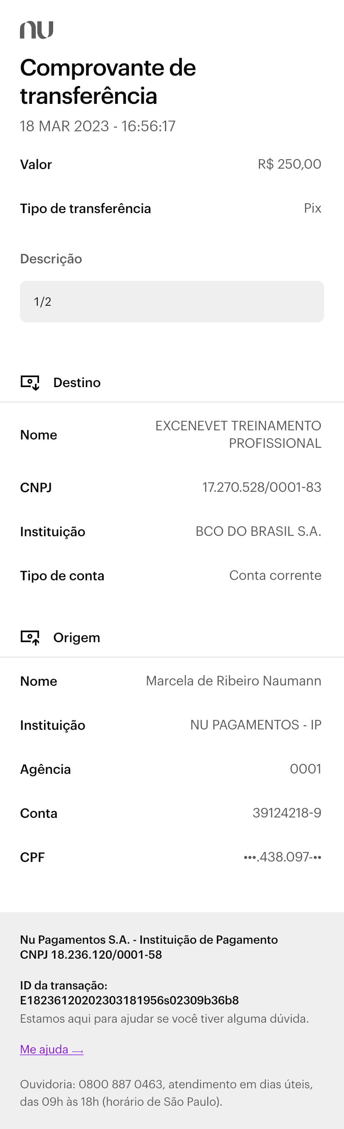
Task: Click the Pix transfer type value
Action: coord(312,208)
